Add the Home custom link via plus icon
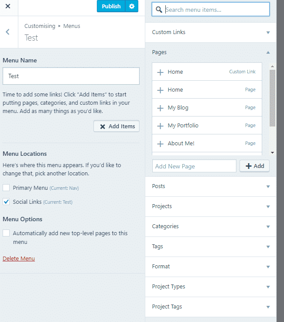 160,72
